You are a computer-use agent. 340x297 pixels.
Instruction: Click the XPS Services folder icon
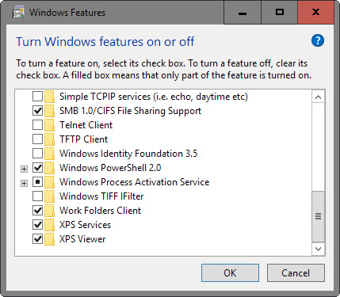pos(49,225)
